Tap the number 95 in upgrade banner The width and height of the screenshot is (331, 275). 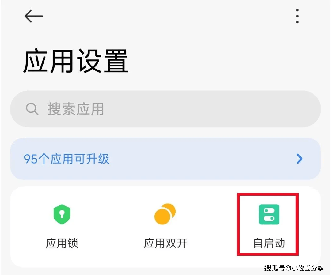30,159
